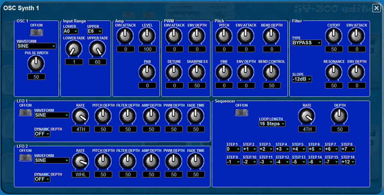Click the LFO 1 PITCH DEPTH knob

pyautogui.click(x=103, y=116)
